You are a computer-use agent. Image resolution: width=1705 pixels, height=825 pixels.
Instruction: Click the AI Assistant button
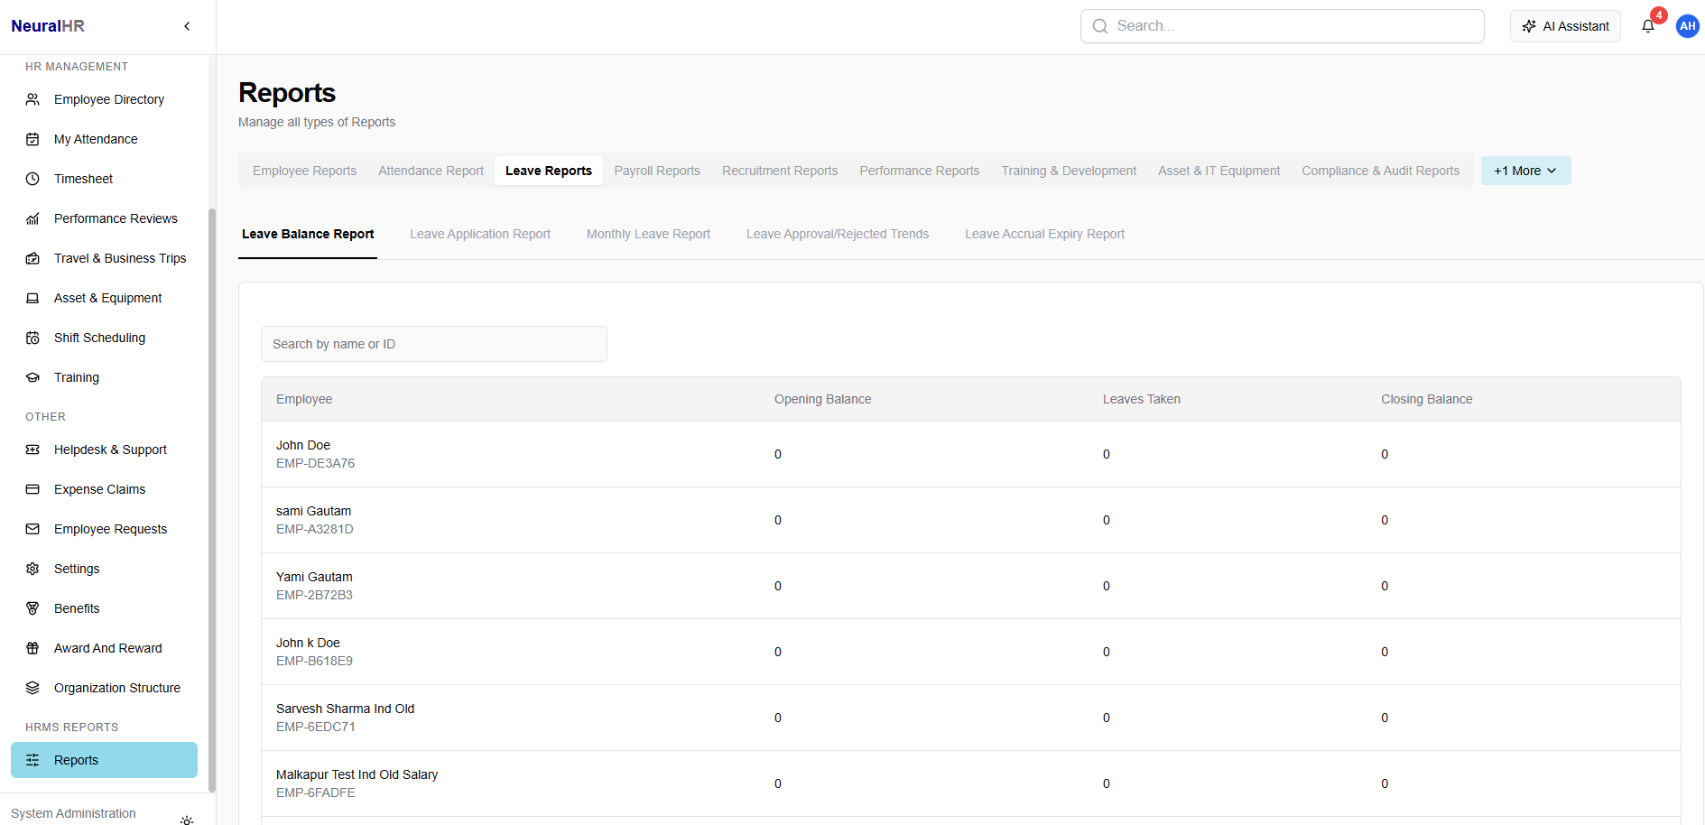click(1565, 26)
